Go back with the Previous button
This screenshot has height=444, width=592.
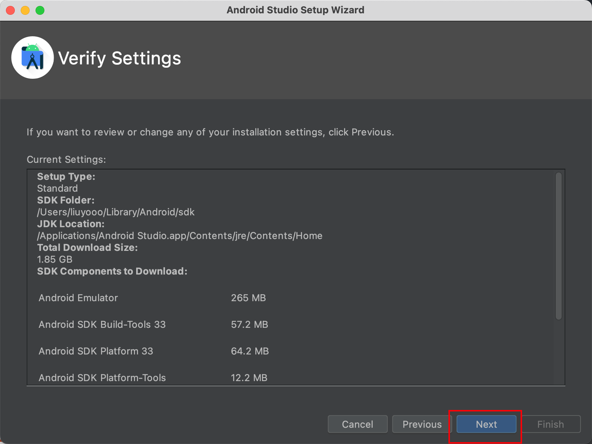point(422,424)
